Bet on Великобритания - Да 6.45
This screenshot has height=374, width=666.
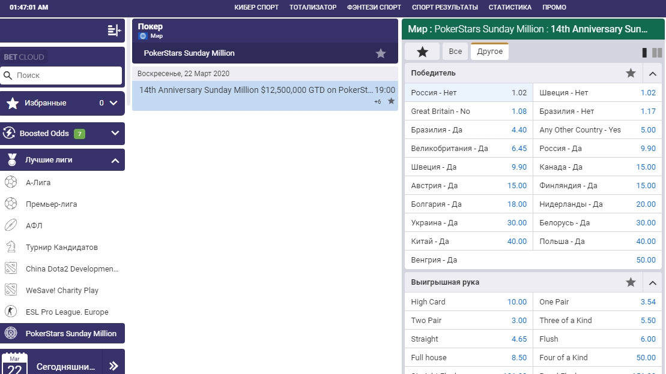(468, 149)
